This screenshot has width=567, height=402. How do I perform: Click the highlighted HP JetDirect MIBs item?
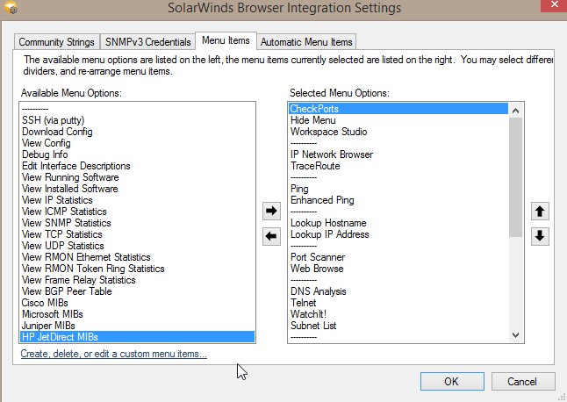138,337
